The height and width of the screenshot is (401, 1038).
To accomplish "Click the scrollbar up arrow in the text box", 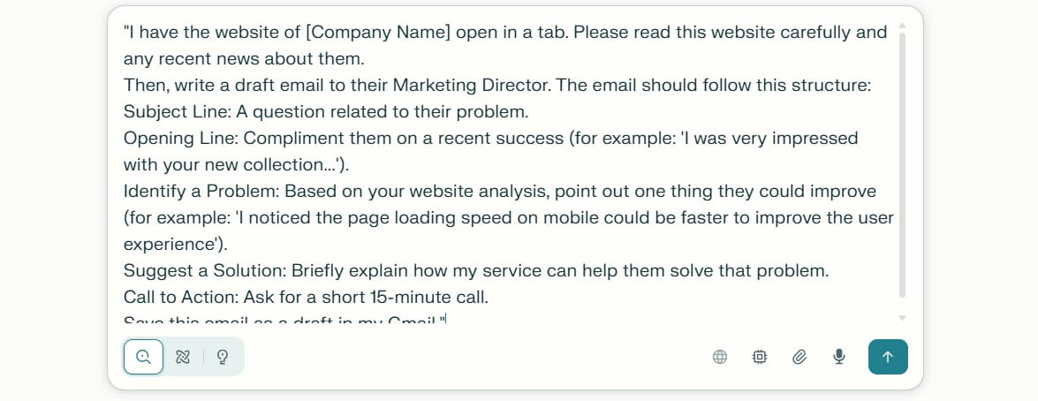I will [x=902, y=26].
